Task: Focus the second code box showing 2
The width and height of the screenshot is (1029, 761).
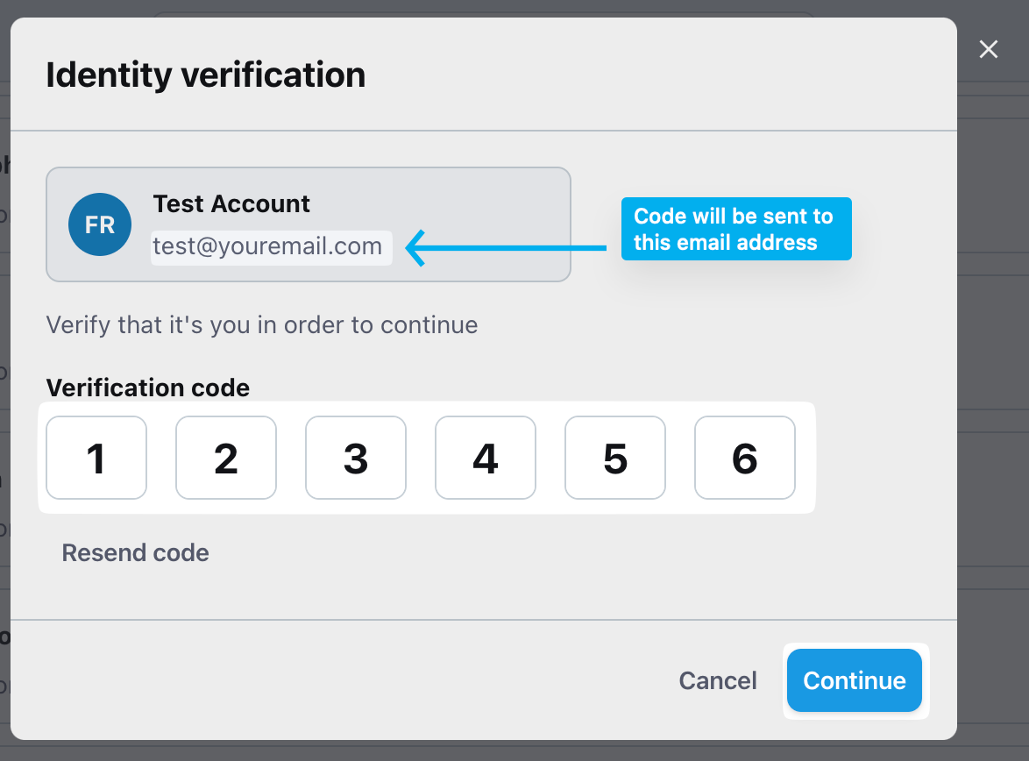Action: coord(226,458)
